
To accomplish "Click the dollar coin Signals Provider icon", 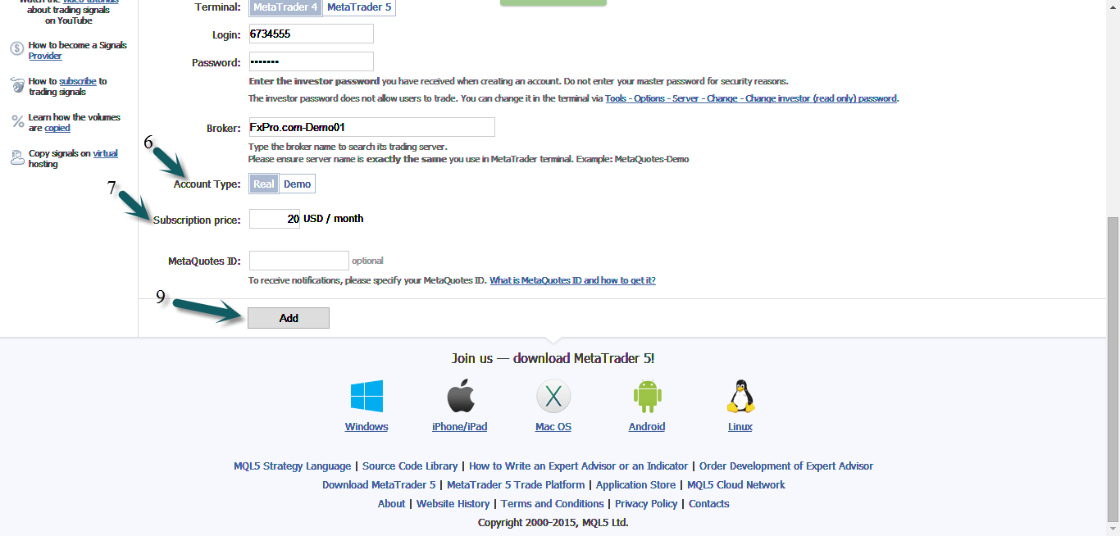I will 16,49.
